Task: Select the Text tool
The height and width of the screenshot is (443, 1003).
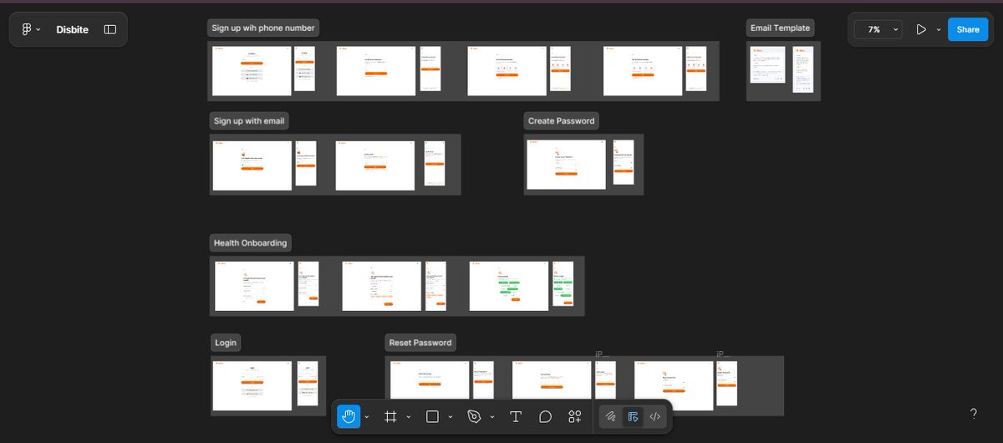Action: pos(516,416)
